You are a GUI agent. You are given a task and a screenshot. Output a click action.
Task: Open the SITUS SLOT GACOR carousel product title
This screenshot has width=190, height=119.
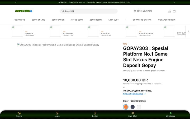point(146,33)
